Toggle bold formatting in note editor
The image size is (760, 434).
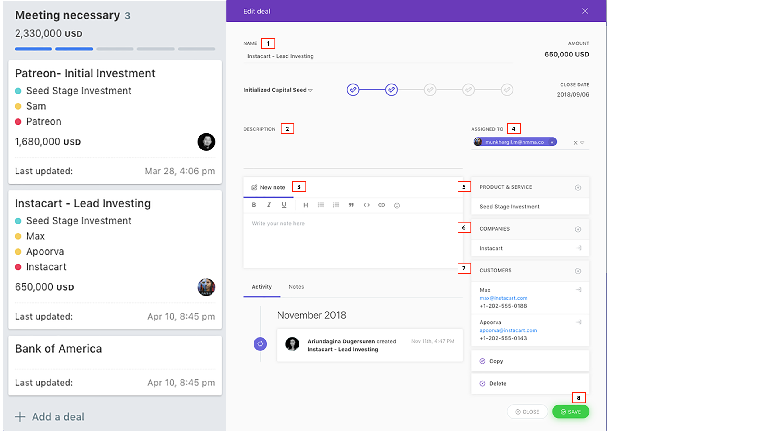[x=254, y=205]
